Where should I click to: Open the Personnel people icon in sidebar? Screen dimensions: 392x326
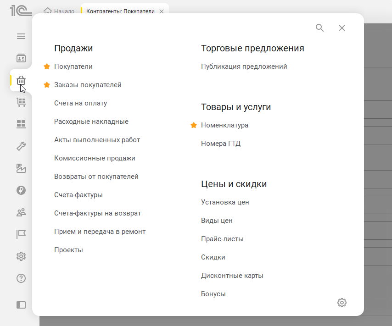[x=21, y=212]
